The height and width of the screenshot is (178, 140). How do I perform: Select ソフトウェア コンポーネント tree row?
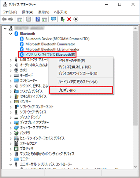37,107
